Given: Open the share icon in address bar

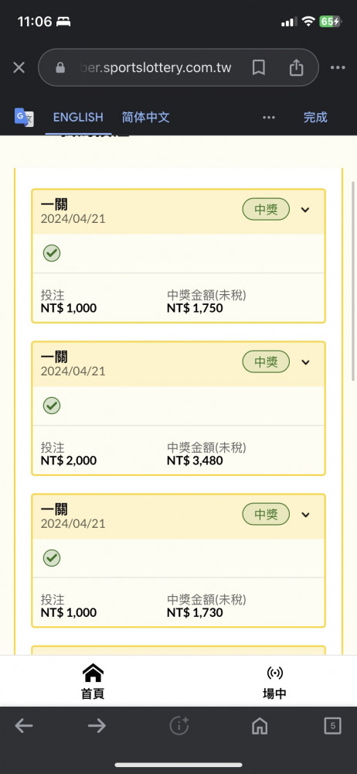Looking at the screenshot, I should (x=296, y=67).
